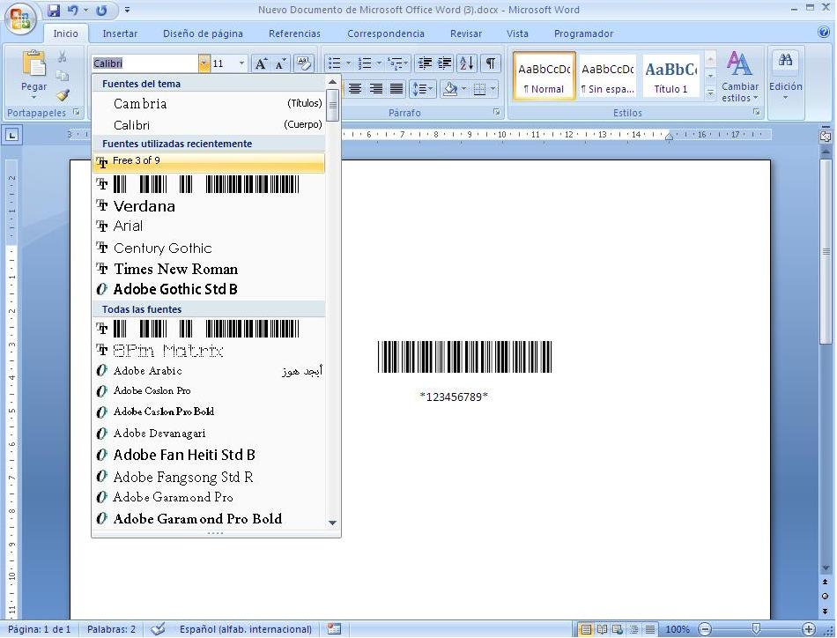The width and height of the screenshot is (837, 638).
Task: Open the Portapapeles dialog launcher
Action: (77, 112)
